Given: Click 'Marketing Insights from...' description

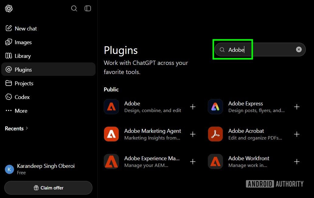Looking at the screenshot, I should [152, 138].
